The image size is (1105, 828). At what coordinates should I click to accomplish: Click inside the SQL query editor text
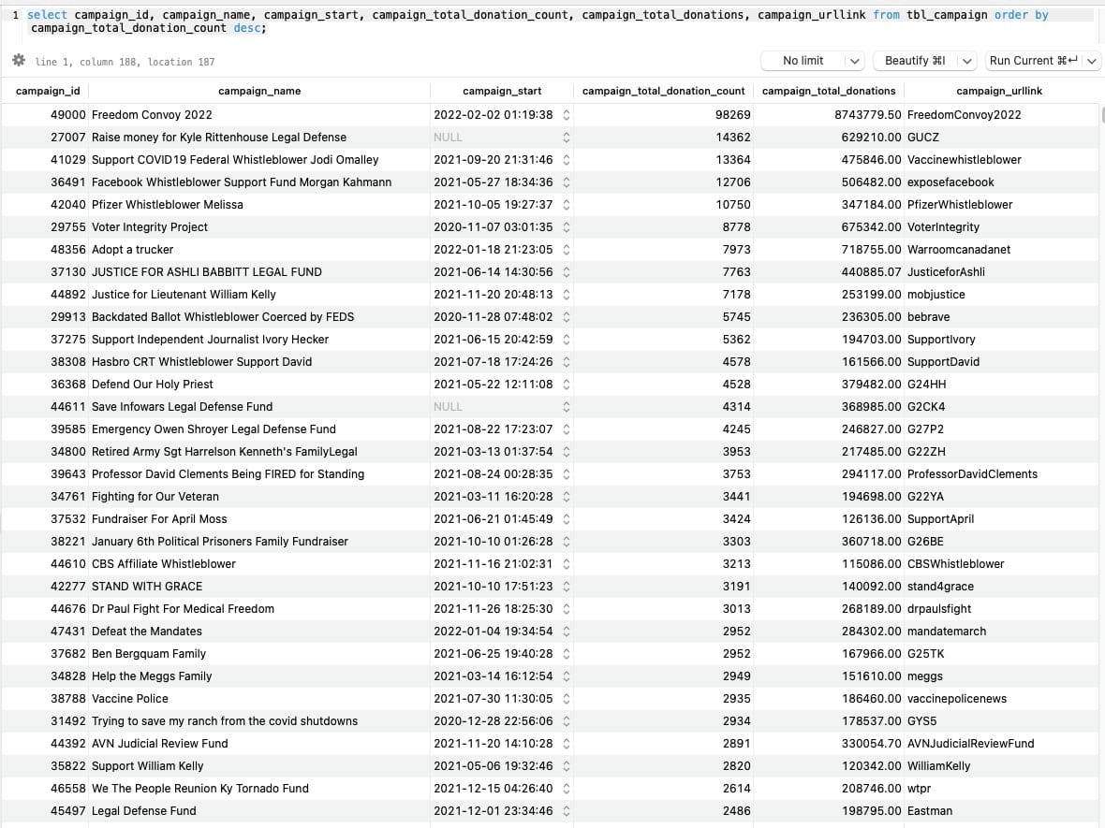pyautogui.click(x=537, y=22)
